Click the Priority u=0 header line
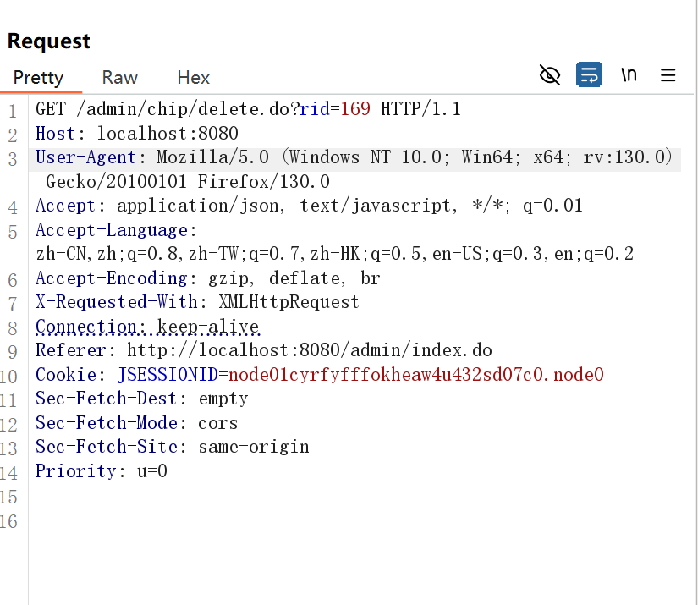 click(x=102, y=471)
